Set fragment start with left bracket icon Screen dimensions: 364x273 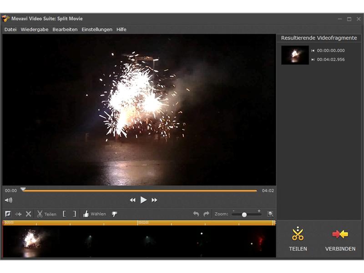tap(64, 214)
